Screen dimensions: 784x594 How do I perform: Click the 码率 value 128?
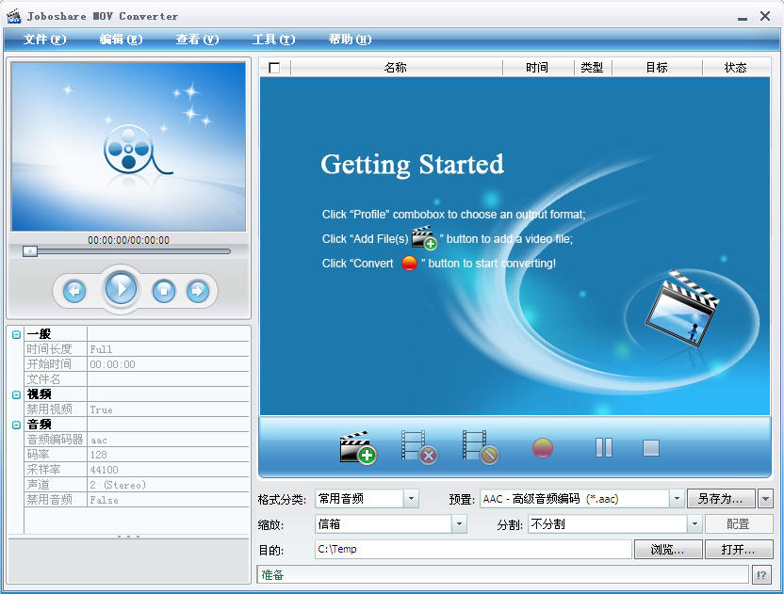click(168, 455)
